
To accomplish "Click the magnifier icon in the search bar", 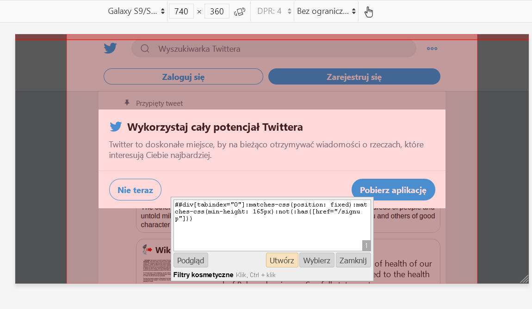I will pos(145,48).
